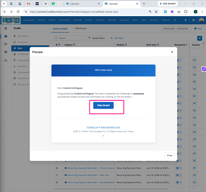
Task: Click the Help link near the date range
Action: [x=198, y=28]
